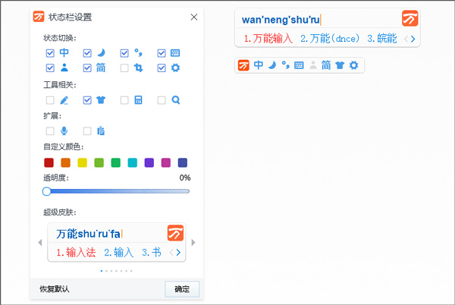455x305 pixels.
Task: Click the moon half-width icon in settings panel
Action: (101, 53)
